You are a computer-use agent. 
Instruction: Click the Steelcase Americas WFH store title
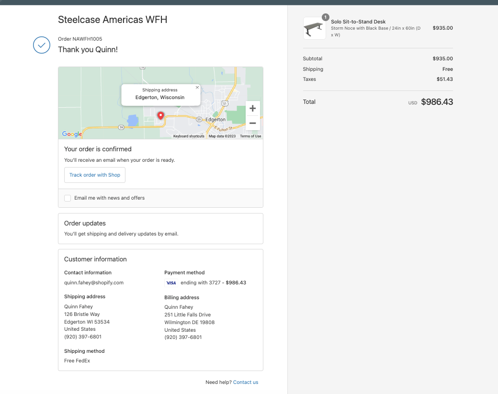click(x=113, y=20)
